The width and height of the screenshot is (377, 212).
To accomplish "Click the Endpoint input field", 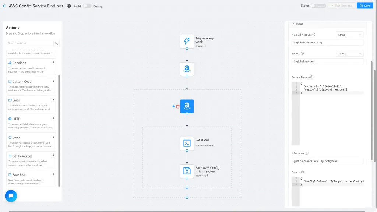I will 327,161.
